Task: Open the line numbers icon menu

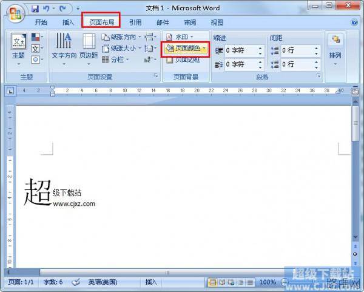Action: coord(150,49)
